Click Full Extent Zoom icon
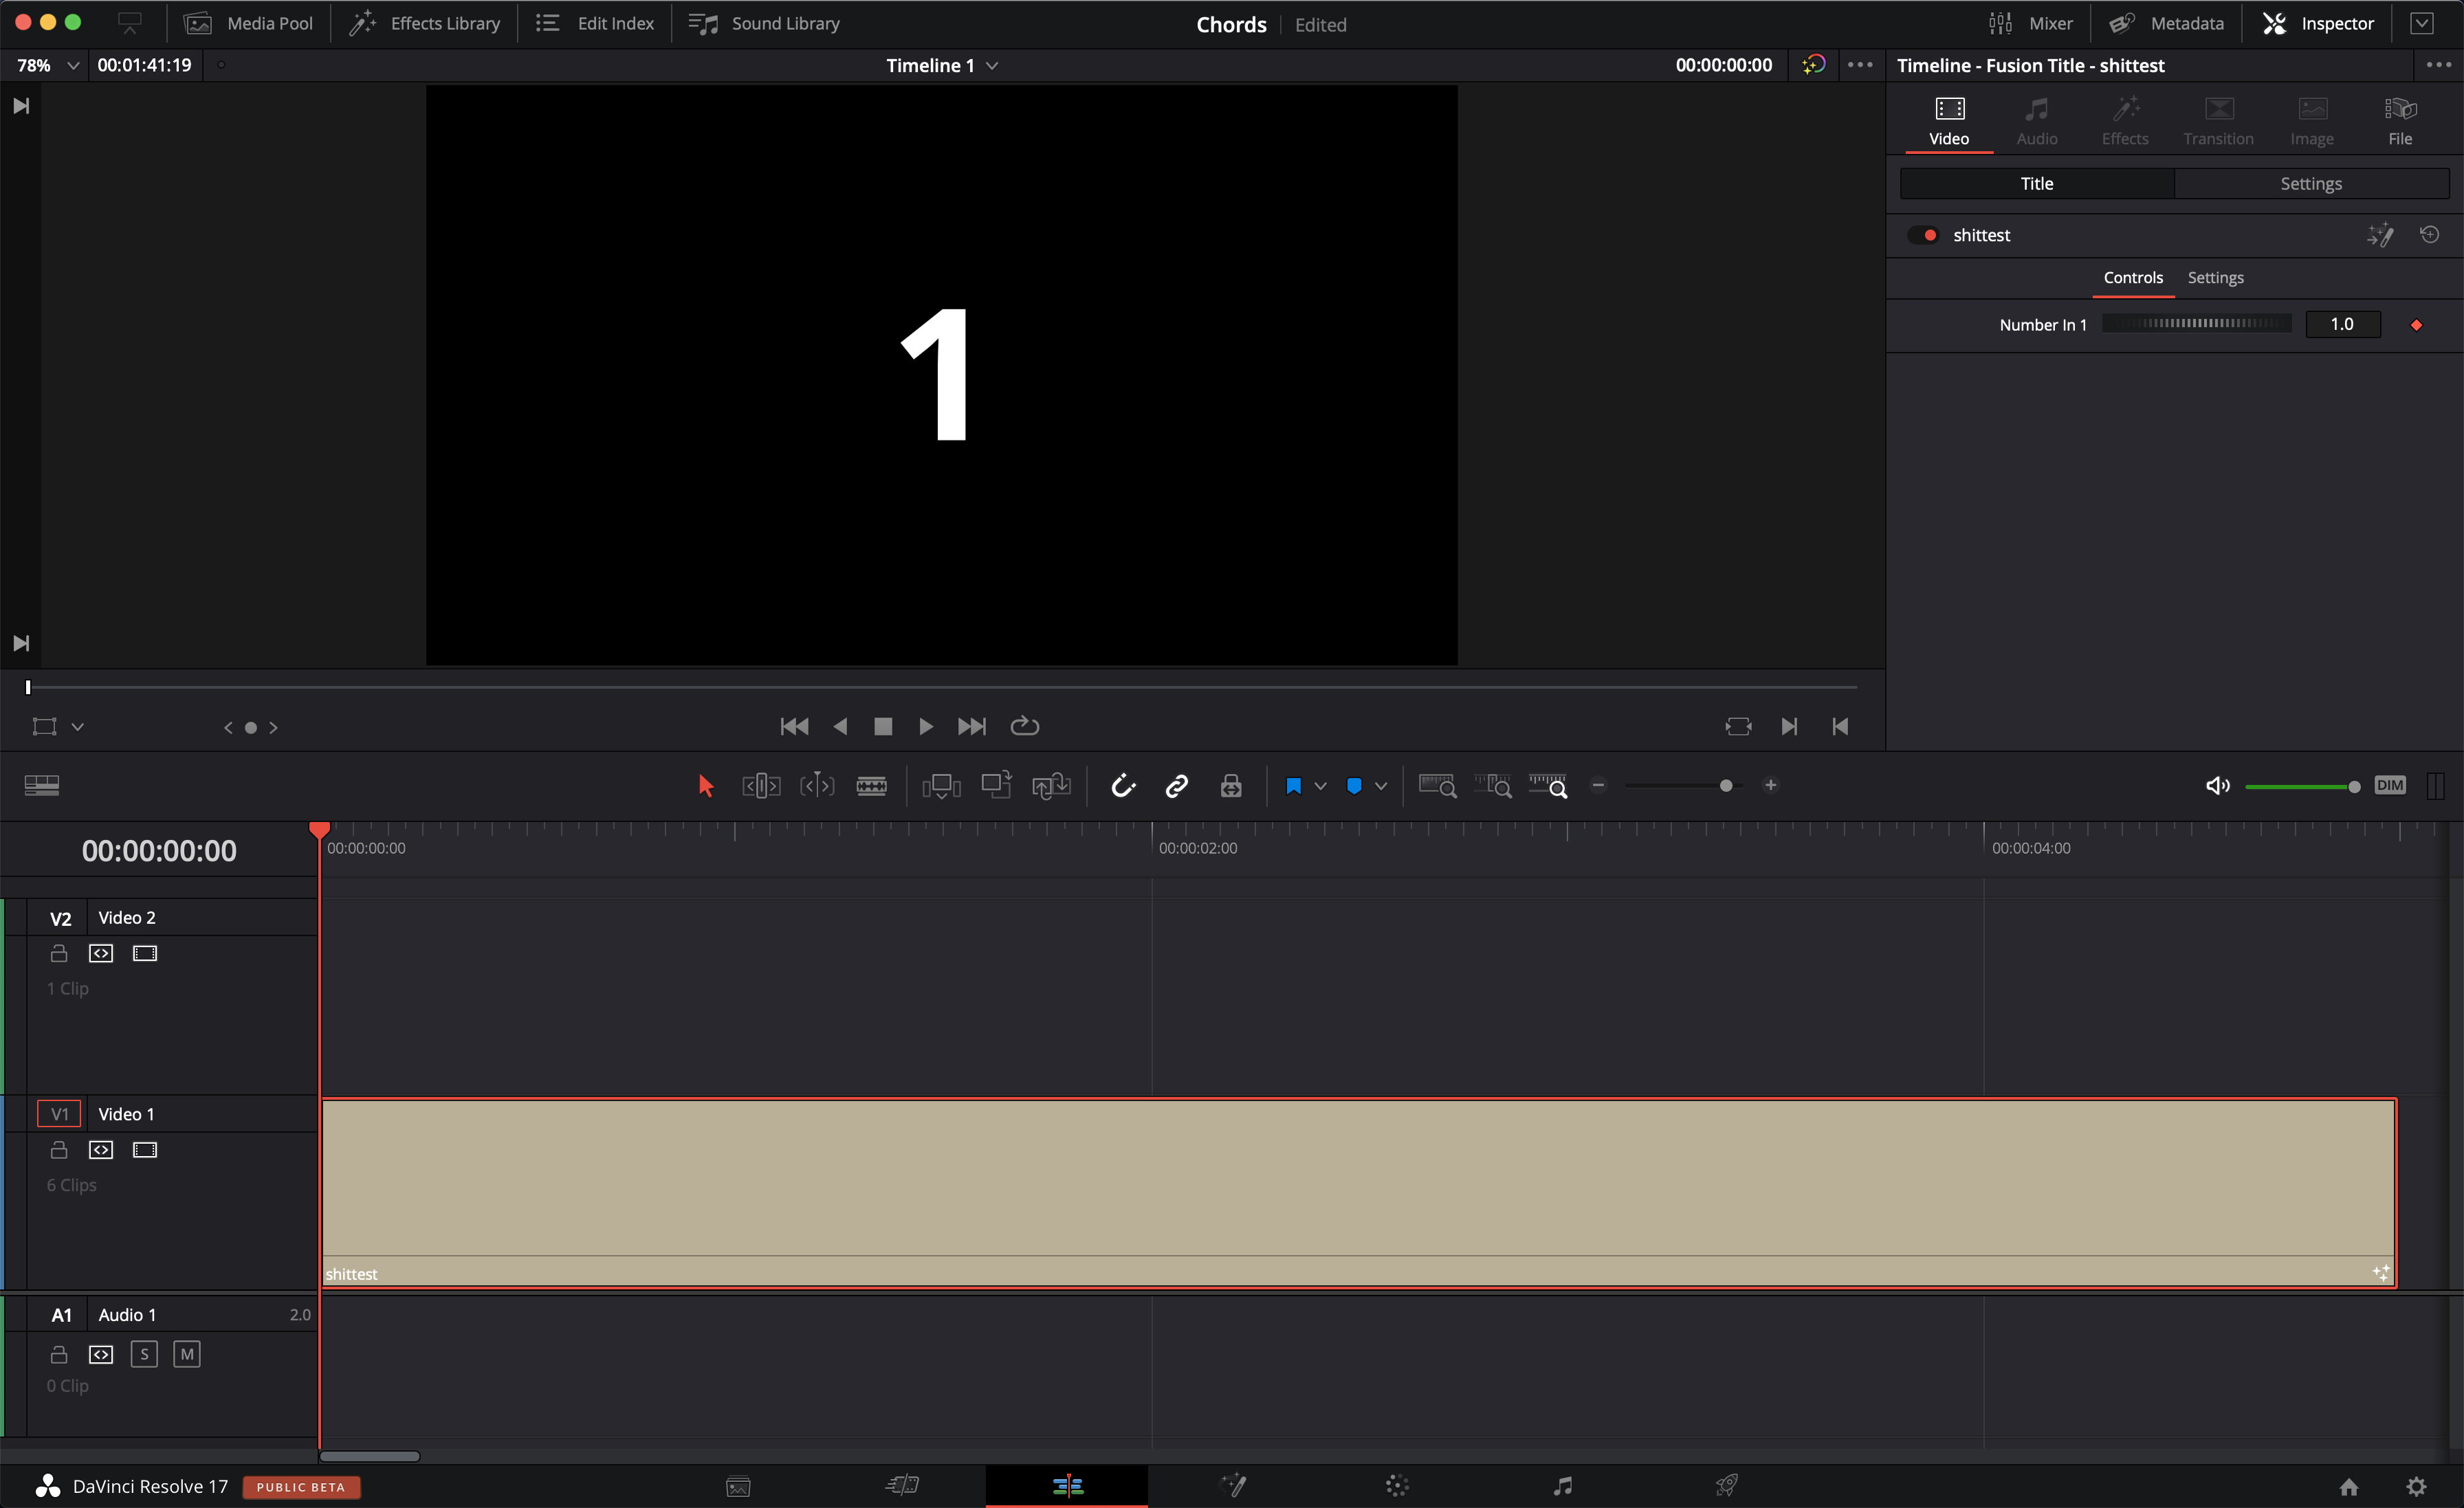 1438,786
